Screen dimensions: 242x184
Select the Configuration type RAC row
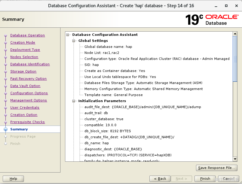click(x=157, y=59)
